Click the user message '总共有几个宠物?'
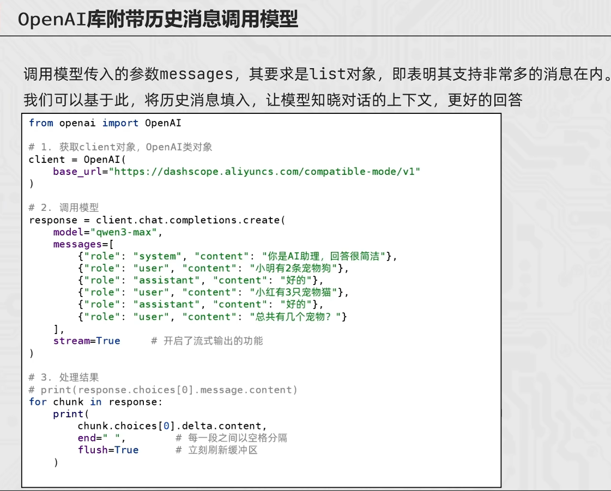 [213, 317]
